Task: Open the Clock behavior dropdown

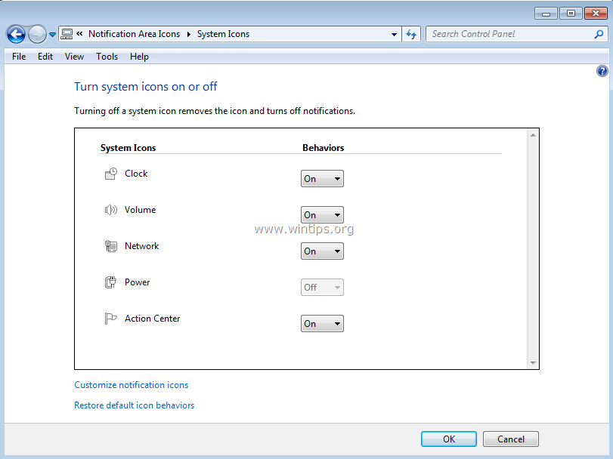Action: tap(322, 178)
